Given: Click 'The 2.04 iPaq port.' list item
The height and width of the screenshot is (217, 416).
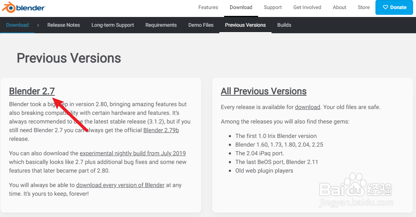Looking at the screenshot, I should click(x=260, y=153).
